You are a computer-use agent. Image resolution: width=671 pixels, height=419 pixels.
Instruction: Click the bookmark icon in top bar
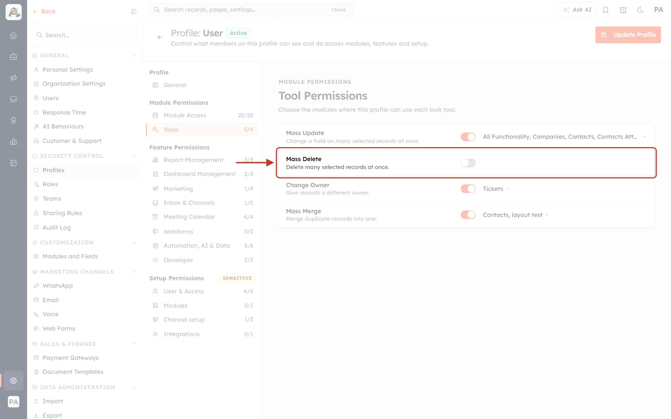606,10
